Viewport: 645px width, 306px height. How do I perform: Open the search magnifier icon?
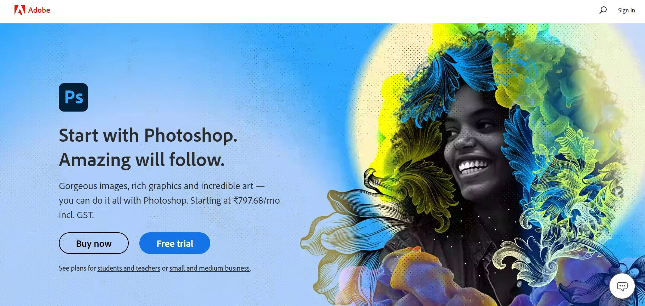click(x=603, y=10)
